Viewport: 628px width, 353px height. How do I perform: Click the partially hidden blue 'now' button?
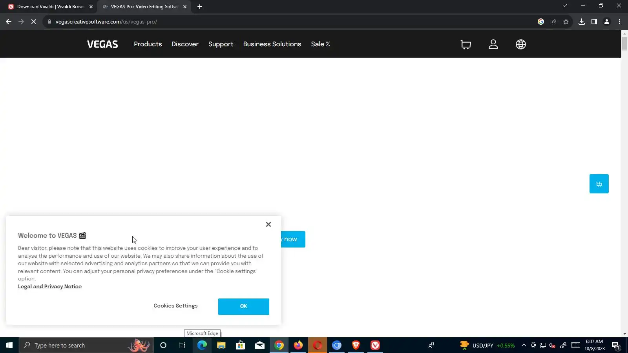tap(293, 239)
